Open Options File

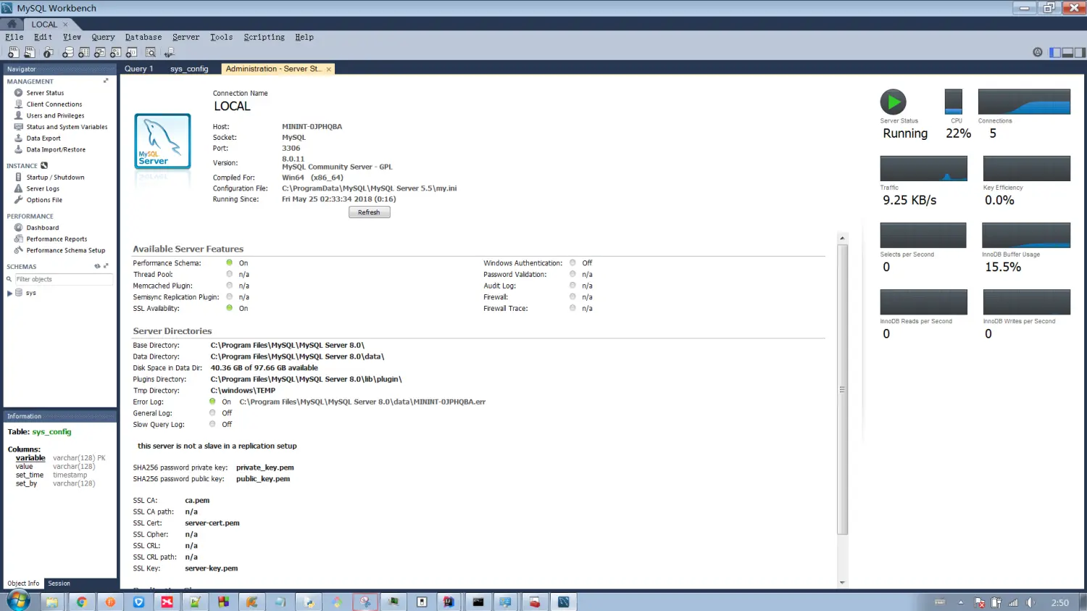tap(44, 200)
